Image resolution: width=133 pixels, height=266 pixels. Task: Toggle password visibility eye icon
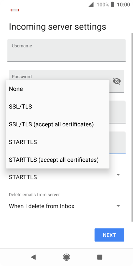117,81
